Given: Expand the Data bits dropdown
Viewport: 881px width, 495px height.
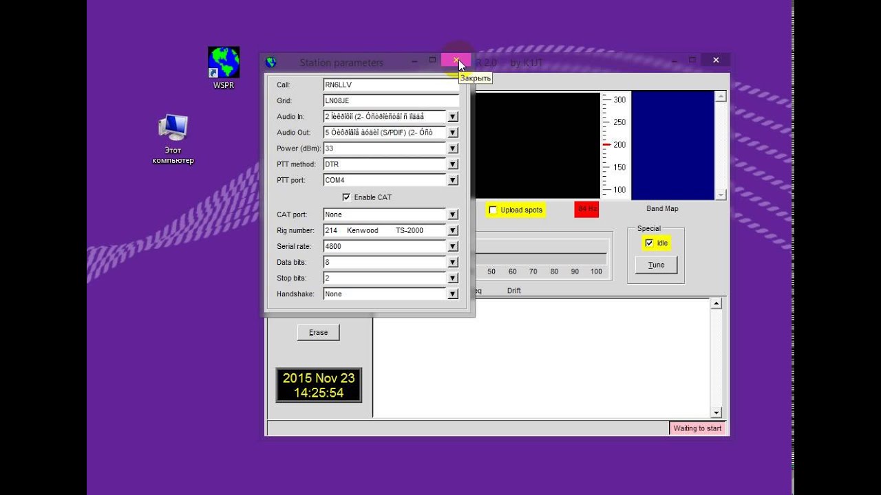Looking at the screenshot, I should [x=453, y=262].
